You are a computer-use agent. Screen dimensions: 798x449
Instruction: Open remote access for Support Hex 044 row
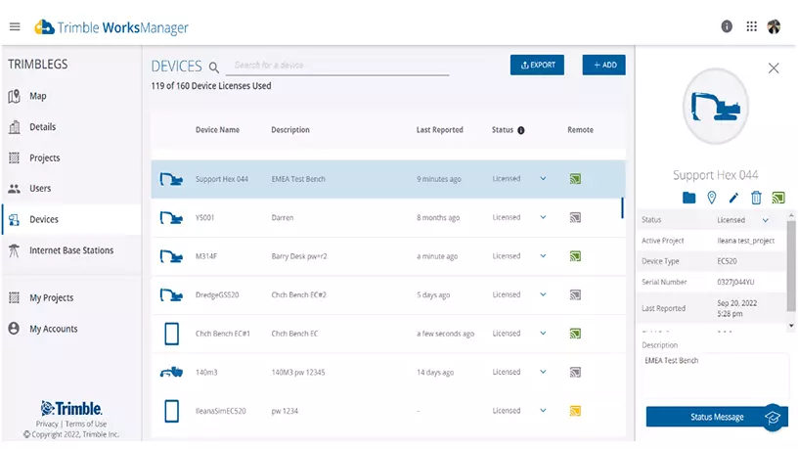[x=575, y=179]
